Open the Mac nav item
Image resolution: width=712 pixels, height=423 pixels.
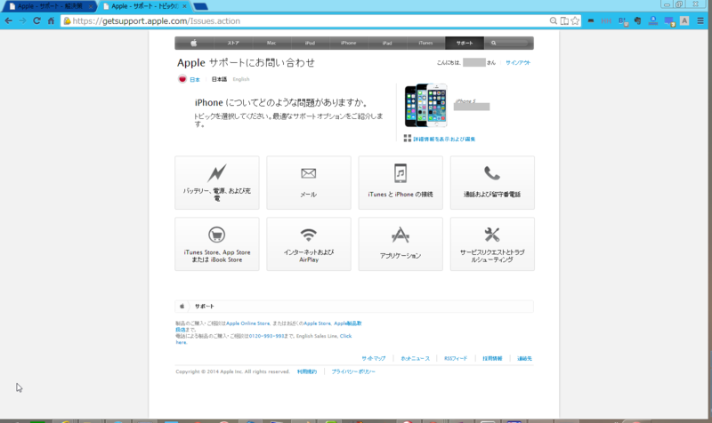point(271,43)
